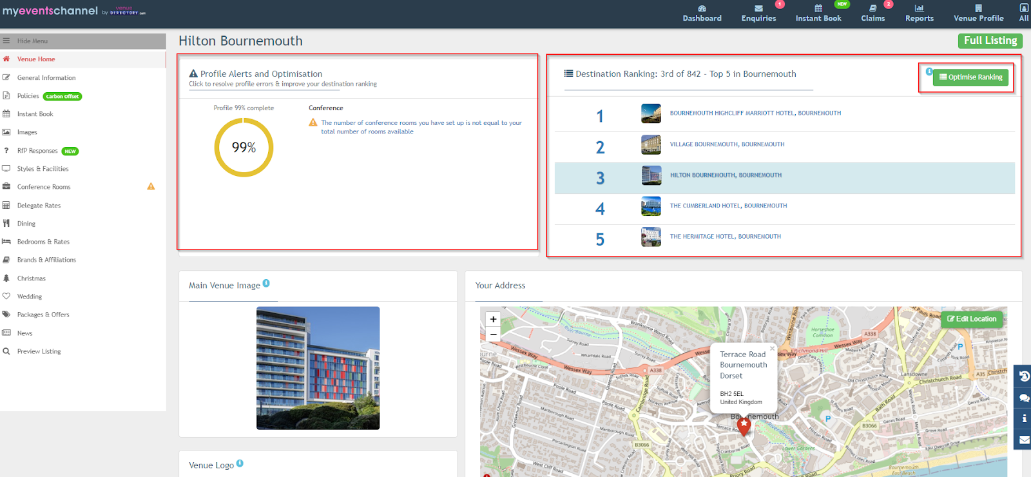Click the destination ranking list icon

(x=568, y=73)
